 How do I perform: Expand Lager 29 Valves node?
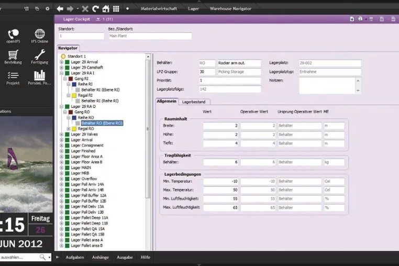pyautogui.click(x=61, y=135)
